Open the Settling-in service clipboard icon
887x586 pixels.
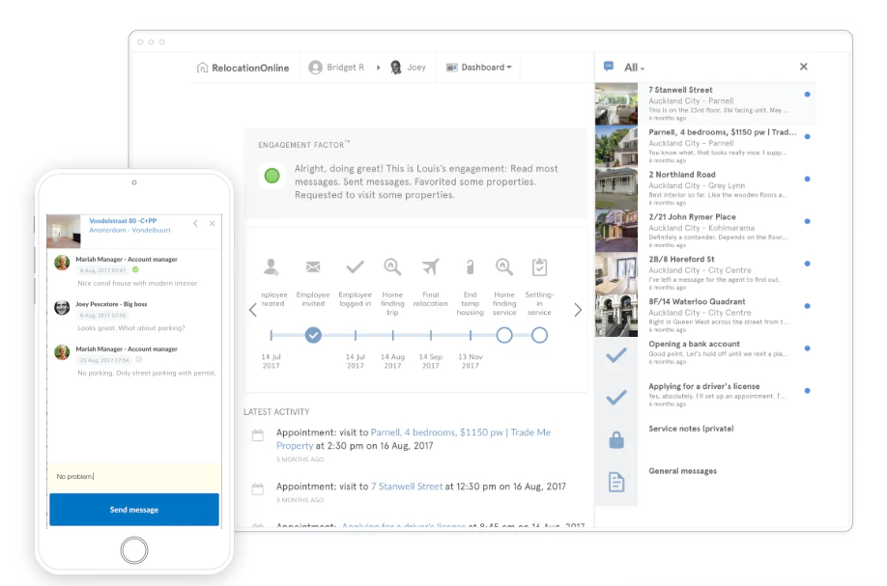539,267
